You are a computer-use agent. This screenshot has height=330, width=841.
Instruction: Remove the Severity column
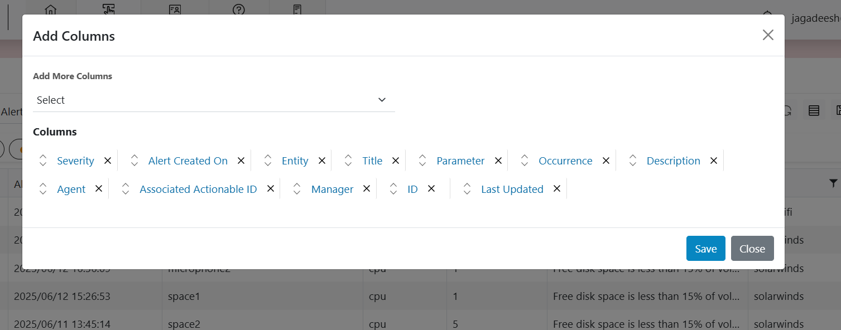(108, 161)
